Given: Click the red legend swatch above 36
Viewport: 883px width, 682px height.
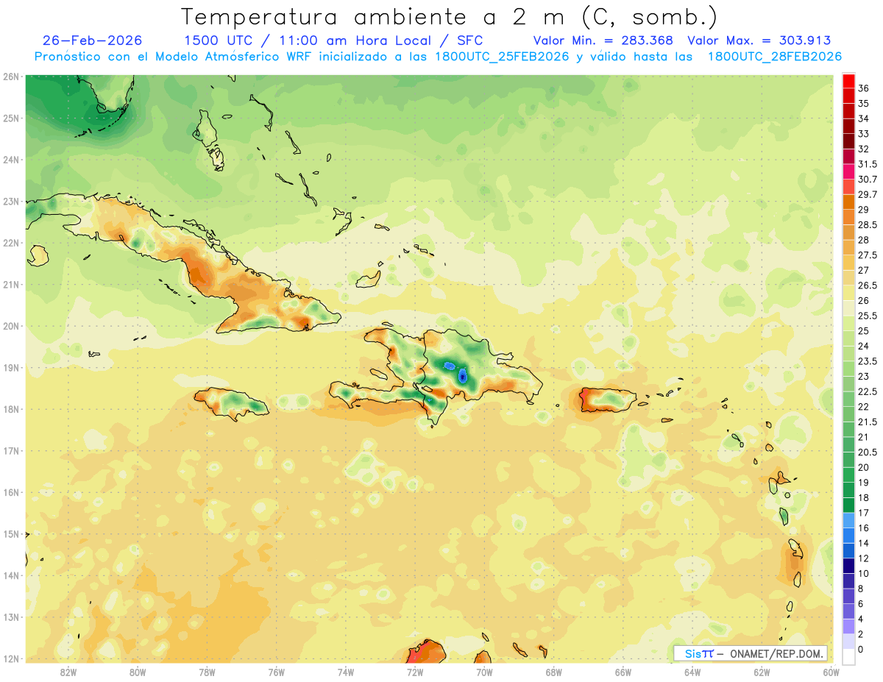Looking at the screenshot, I should point(848,80).
